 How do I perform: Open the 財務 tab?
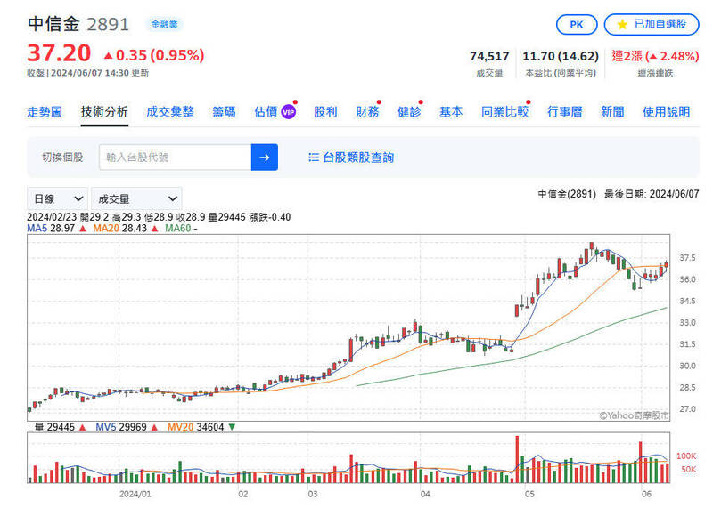pos(367,112)
